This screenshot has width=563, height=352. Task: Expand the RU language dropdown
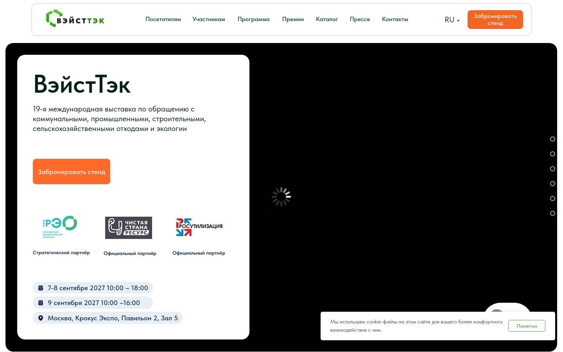tap(452, 20)
